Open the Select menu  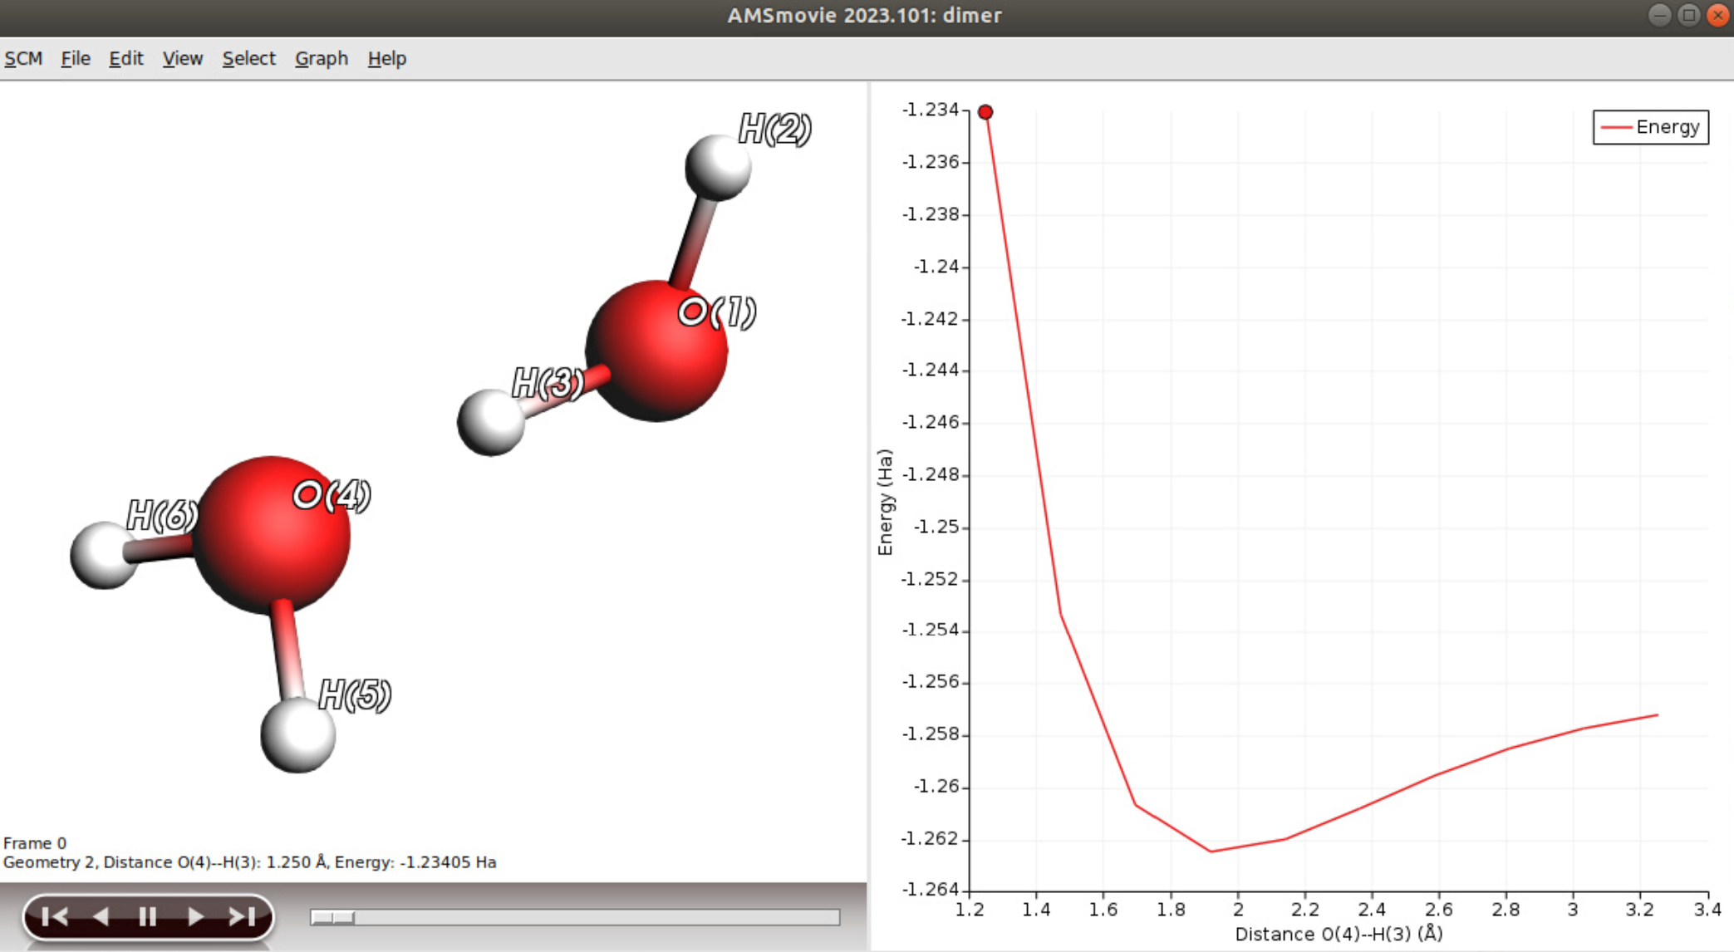coord(248,58)
